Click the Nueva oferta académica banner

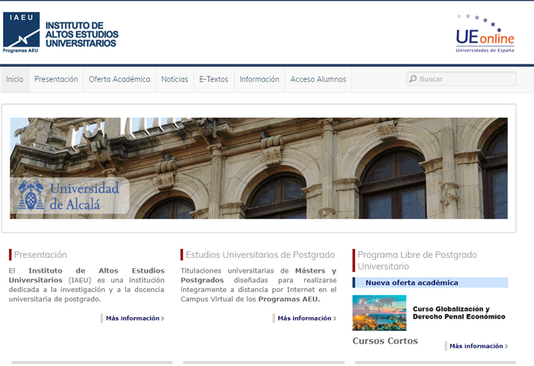(x=430, y=283)
